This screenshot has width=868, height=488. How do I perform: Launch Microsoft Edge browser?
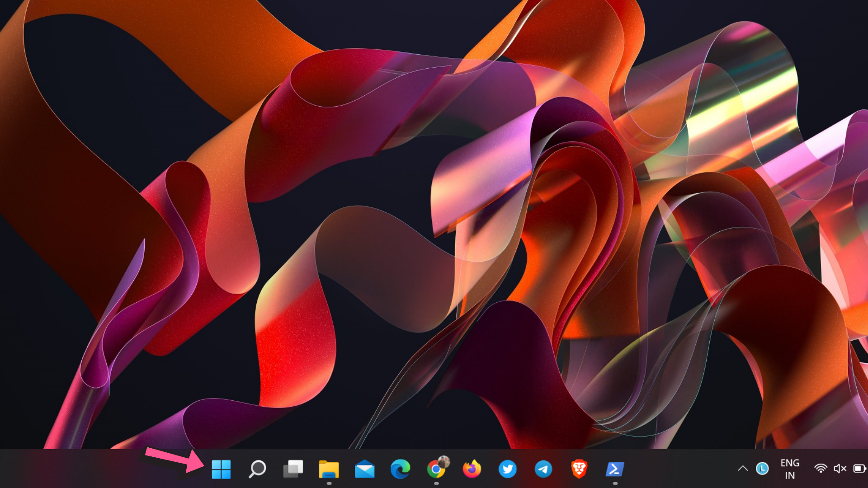(401, 469)
